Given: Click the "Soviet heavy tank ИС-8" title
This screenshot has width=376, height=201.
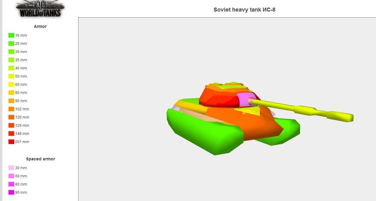Looking at the screenshot, I should tap(244, 9).
